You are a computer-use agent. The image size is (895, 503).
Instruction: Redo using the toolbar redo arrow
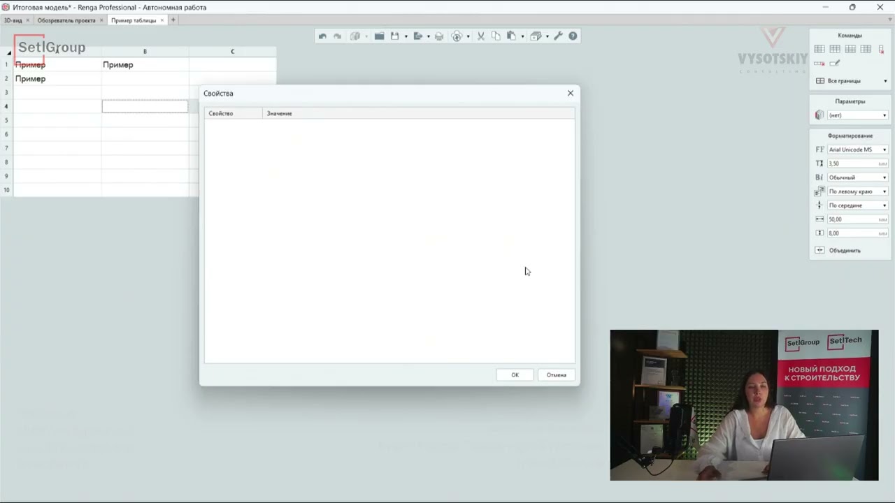pos(338,36)
